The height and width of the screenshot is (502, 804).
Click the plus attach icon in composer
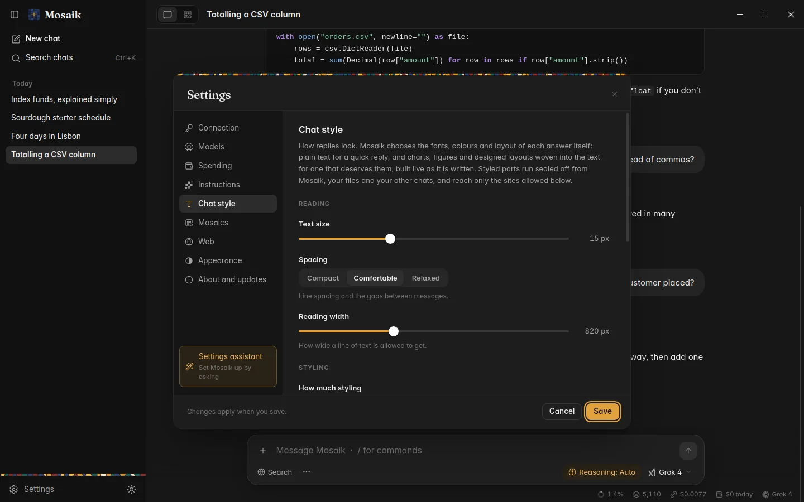263,451
